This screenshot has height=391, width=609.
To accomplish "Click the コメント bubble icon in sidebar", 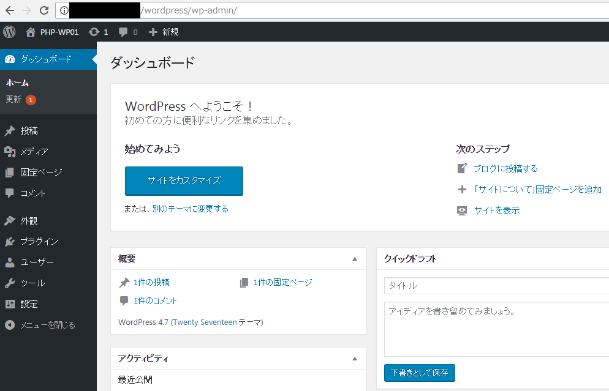I will point(10,193).
